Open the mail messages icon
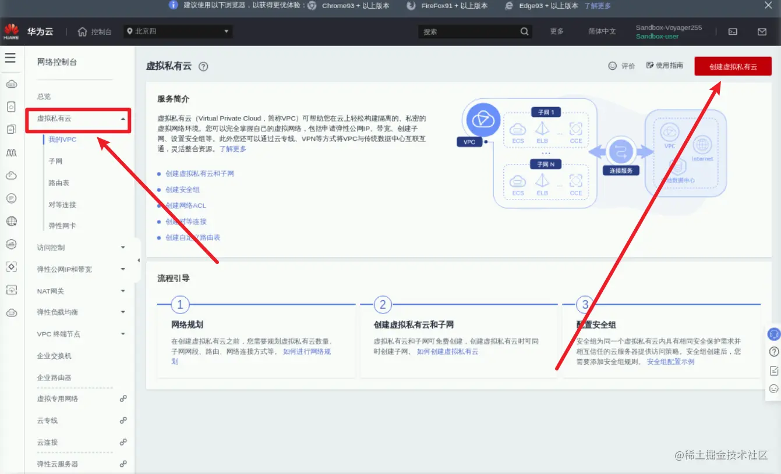 [x=762, y=31]
